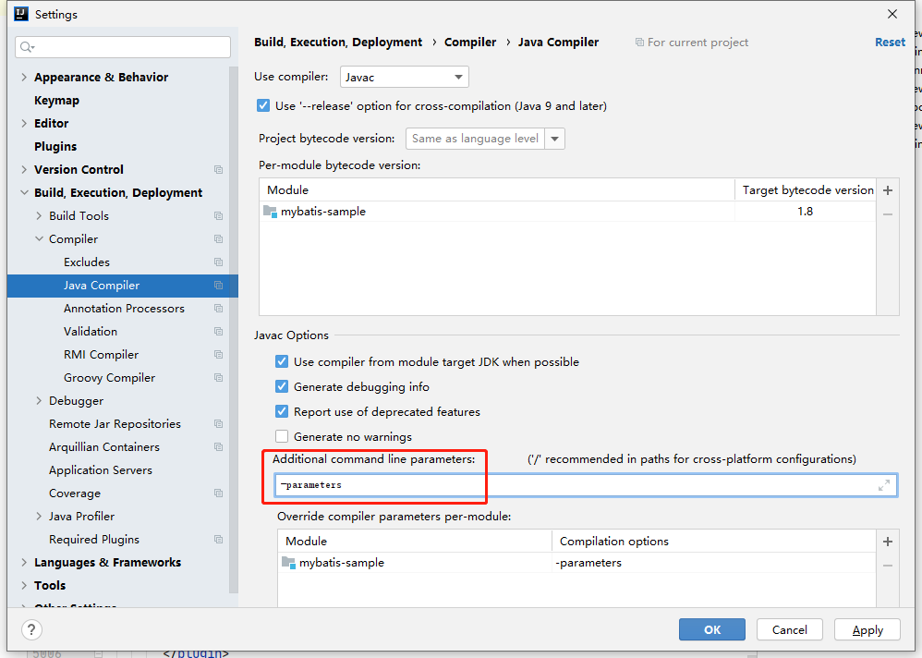Screen dimensions: 922x658
Task: Expand the Editor section
Action: [24, 124]
